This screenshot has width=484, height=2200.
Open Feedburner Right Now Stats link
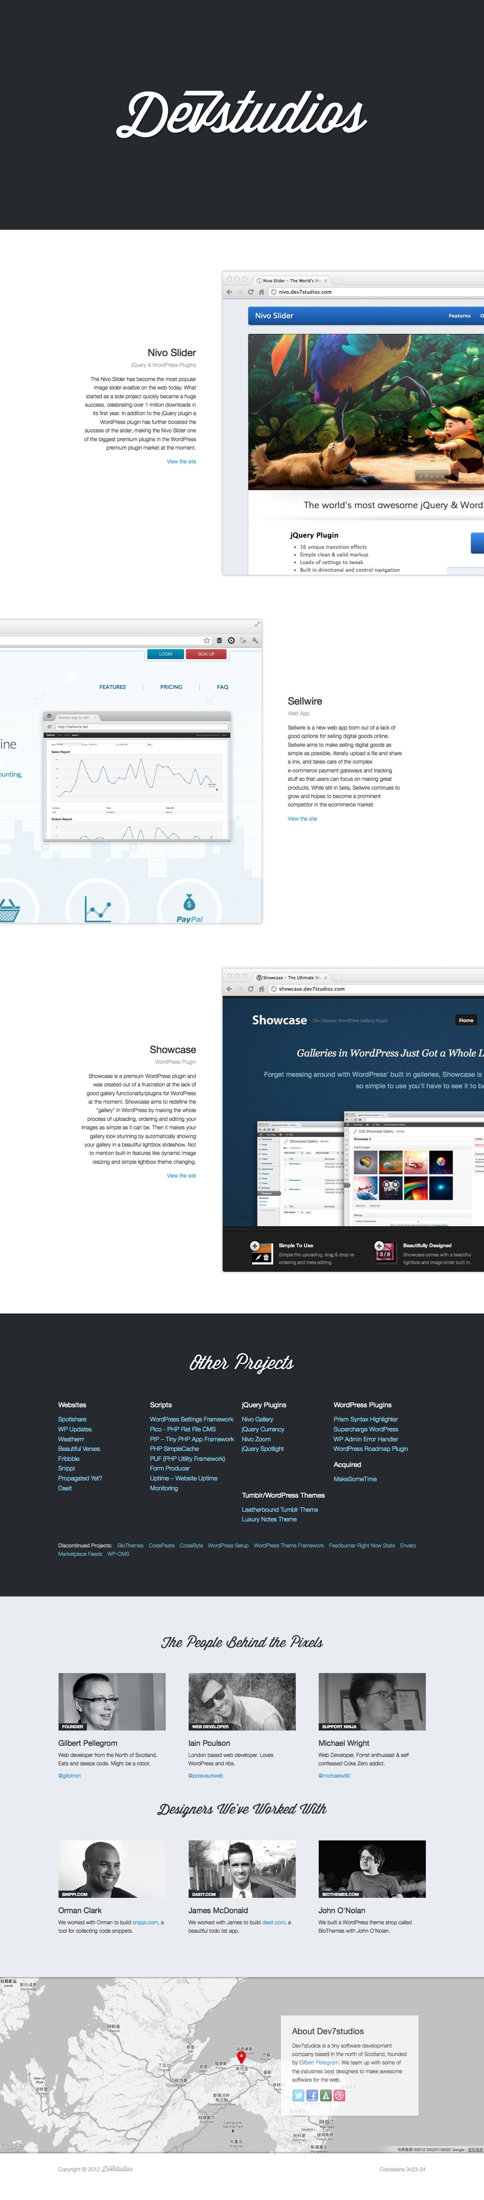(362, 1546)
